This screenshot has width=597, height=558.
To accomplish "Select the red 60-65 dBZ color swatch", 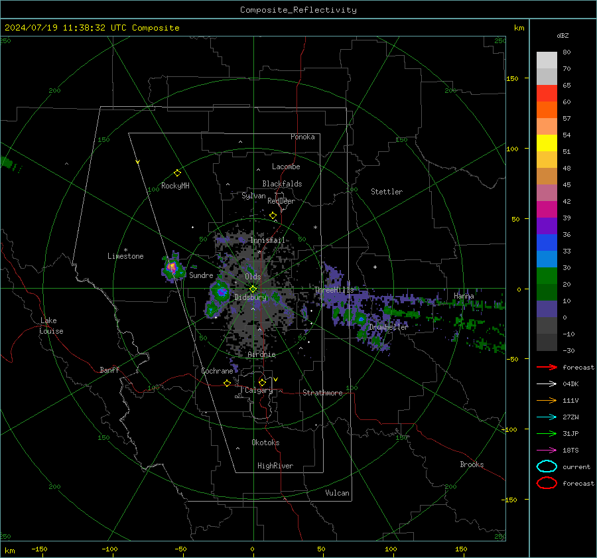I will tap(547, 94).
